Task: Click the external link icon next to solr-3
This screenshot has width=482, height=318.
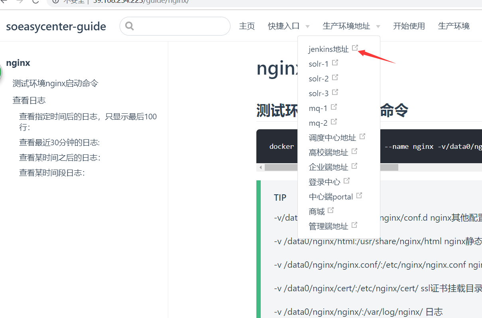Action: click(335, 92)
